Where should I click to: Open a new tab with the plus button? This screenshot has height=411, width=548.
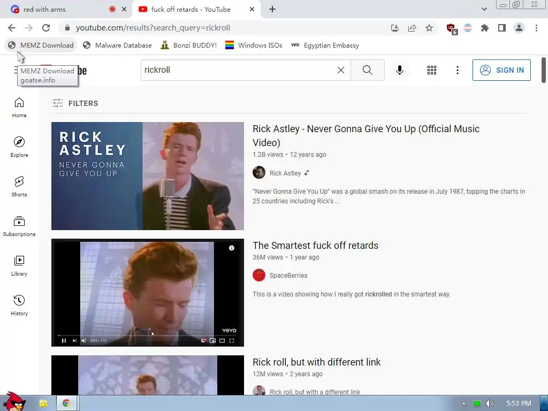[272, 10]
